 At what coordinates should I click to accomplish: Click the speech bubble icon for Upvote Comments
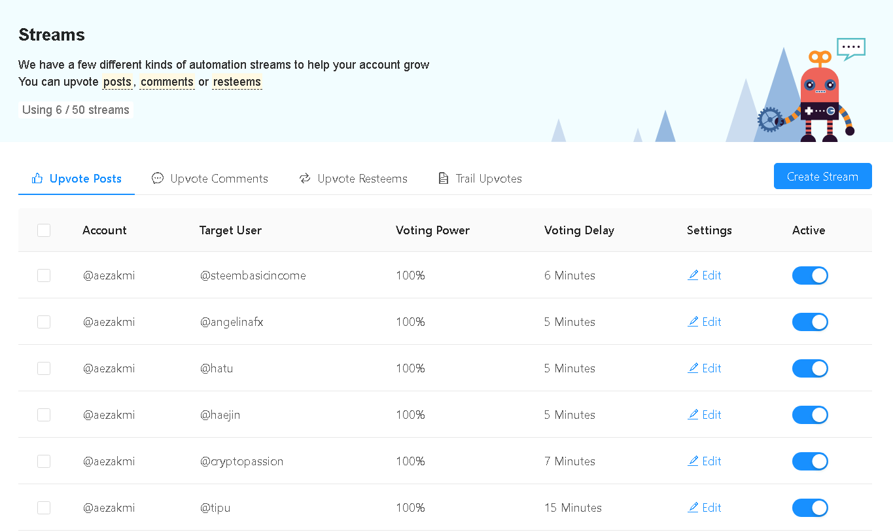pyautogui.click(x=158, y=178)
